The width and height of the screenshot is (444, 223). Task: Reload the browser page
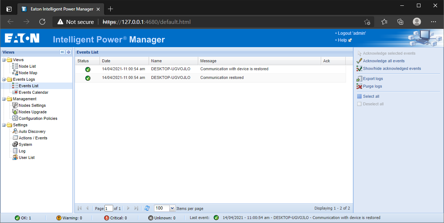(x=42, y=22)
